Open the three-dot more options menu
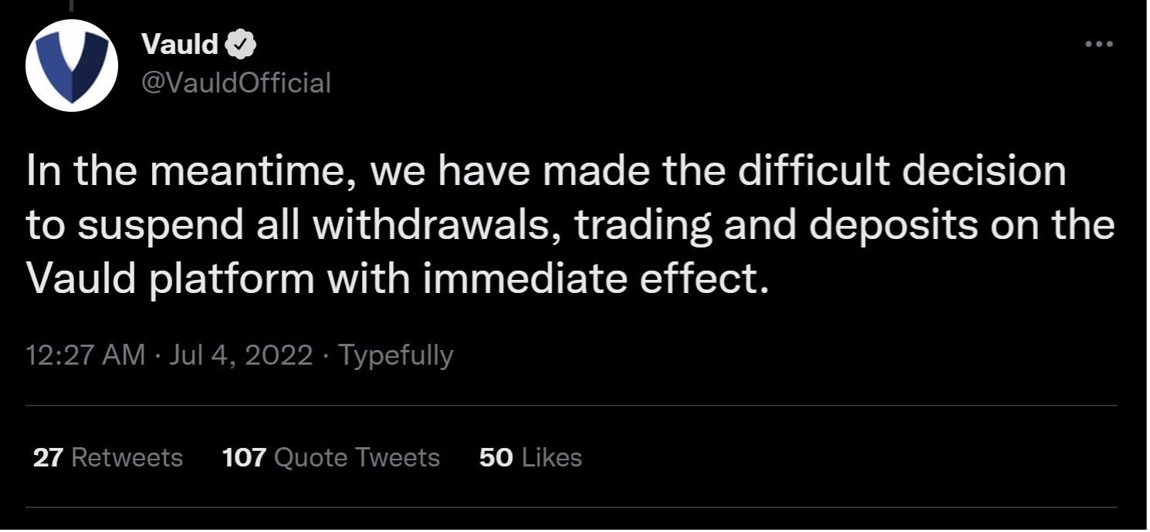The height and width of the screenshot is (532, 1150). pyautogui.click(x=1099, y=45)
